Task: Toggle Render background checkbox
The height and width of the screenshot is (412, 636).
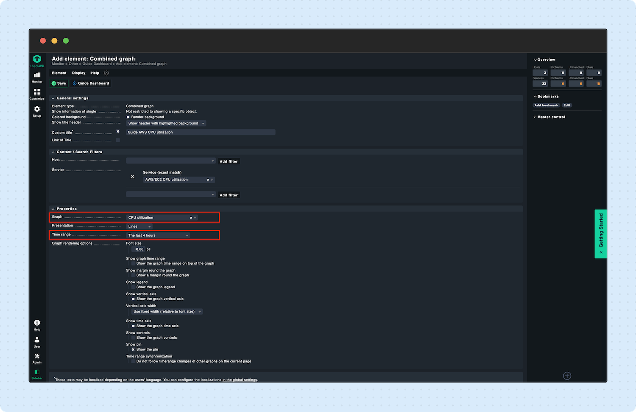Action: [128, 117]
